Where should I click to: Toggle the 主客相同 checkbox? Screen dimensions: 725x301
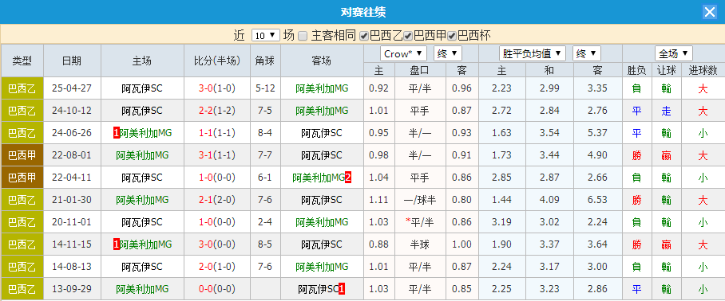click(303, 36)
